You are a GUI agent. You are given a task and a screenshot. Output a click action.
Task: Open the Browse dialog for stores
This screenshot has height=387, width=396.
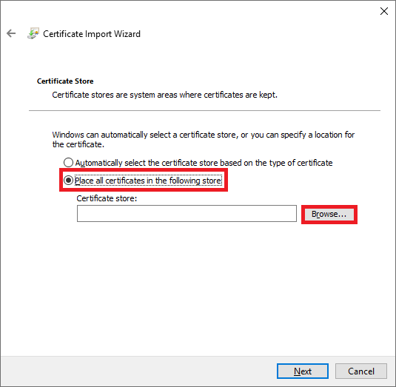(x=329, y=215)
